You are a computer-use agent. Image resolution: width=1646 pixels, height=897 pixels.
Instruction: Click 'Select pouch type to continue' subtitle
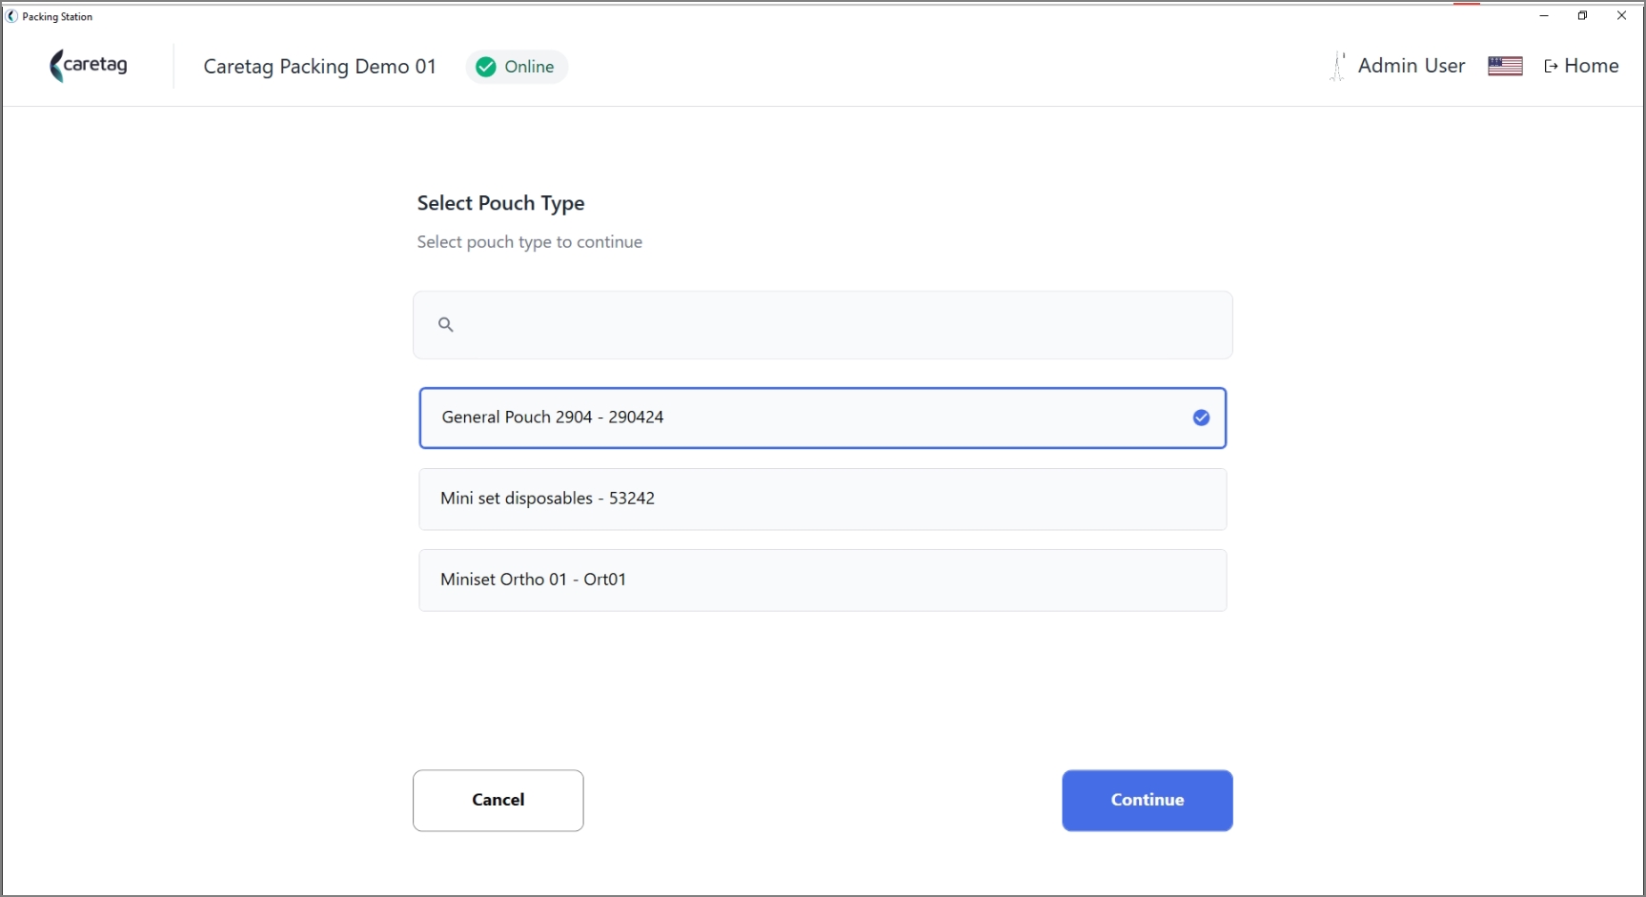coord(529,242)
